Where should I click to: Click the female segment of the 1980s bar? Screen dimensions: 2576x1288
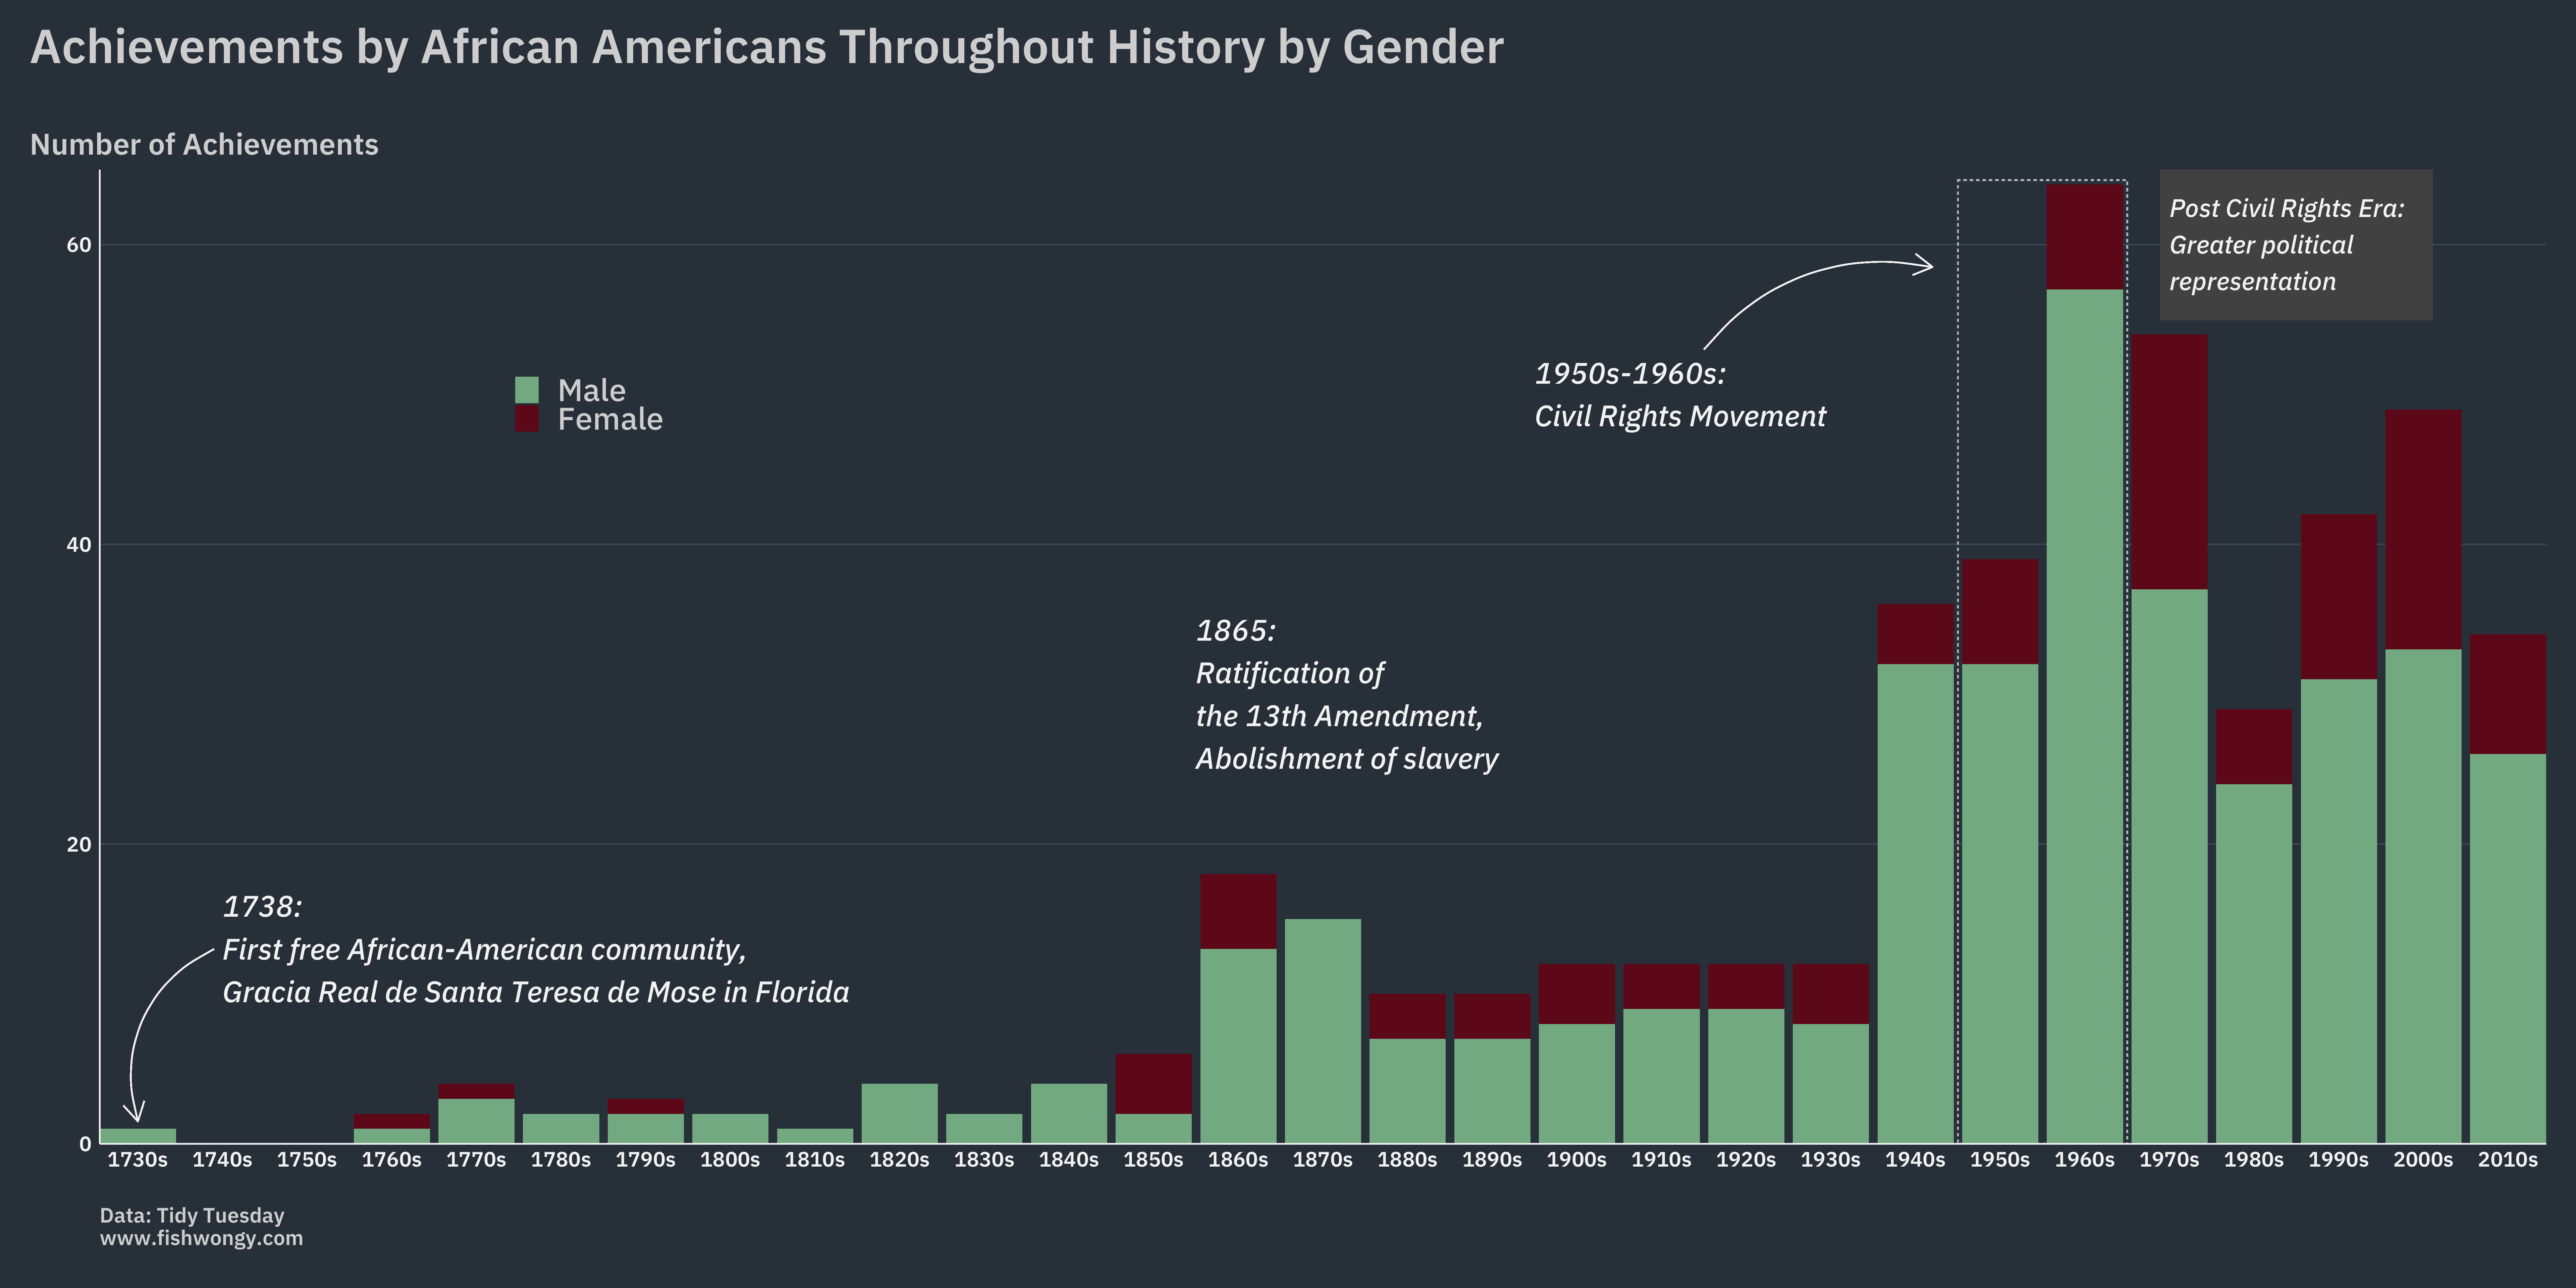(2254, 747)
